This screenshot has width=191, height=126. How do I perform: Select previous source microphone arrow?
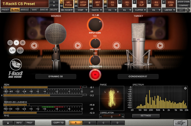(34, 45)
